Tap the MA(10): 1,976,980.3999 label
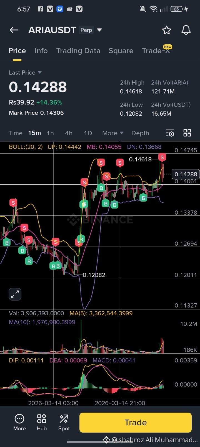 point(42,322)
